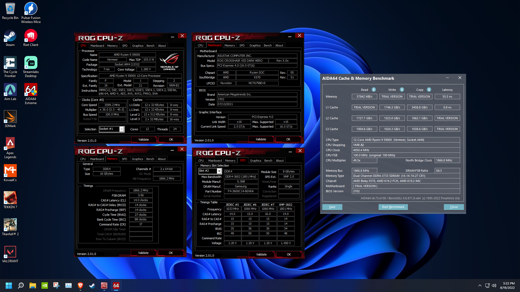Click Validate in the Memory window

pyautogui.click(x=143, y=253)
